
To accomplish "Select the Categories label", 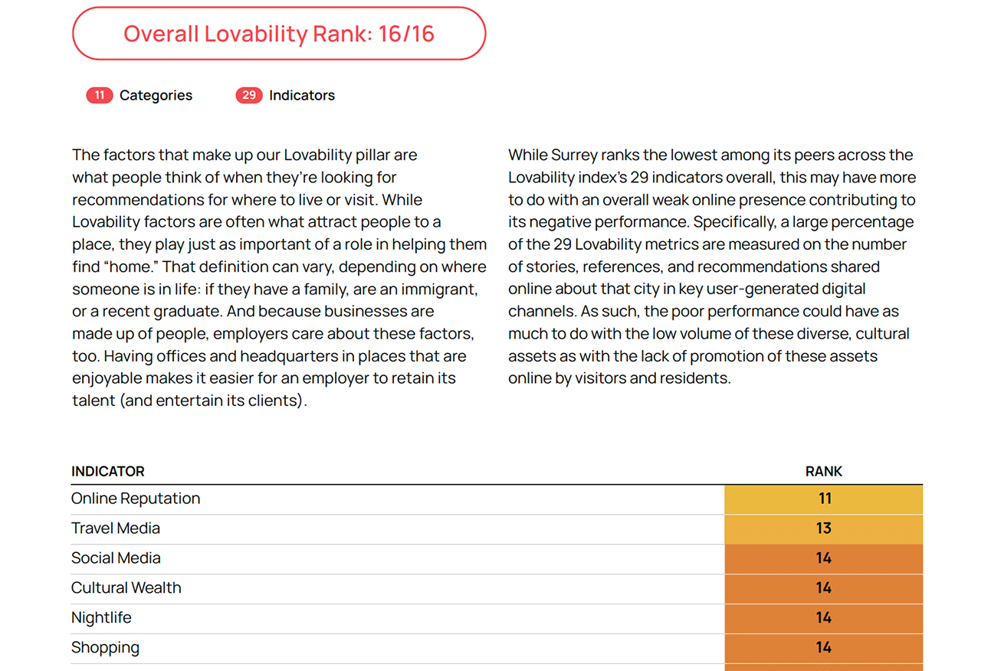I will pos(156,96).
